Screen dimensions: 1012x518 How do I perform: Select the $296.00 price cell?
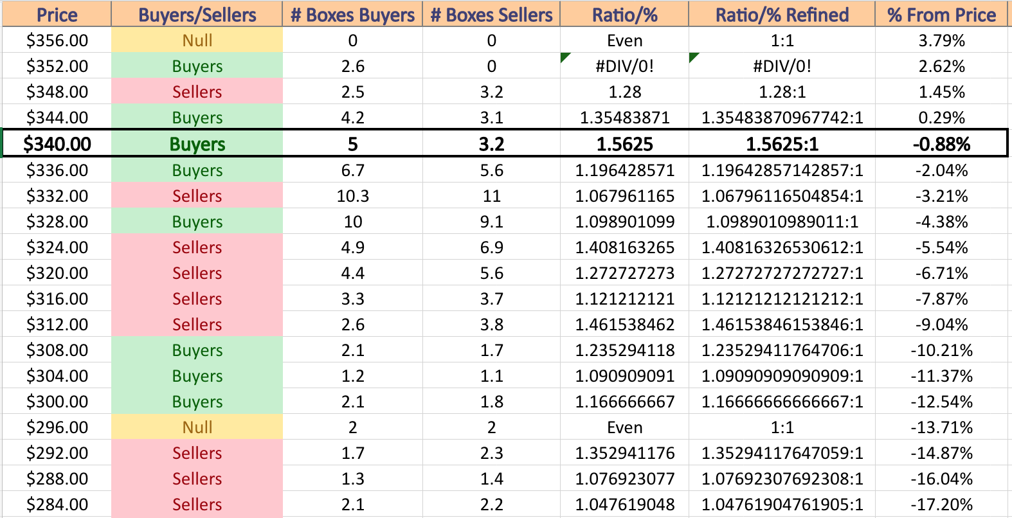point(57,427)
